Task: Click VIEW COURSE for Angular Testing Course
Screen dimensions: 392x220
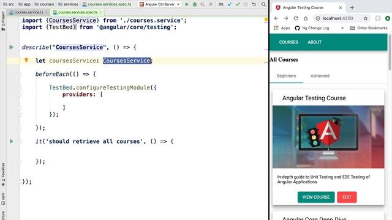Action: coord(316,197)
